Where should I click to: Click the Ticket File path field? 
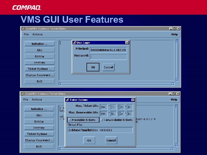tap(100, 130)
